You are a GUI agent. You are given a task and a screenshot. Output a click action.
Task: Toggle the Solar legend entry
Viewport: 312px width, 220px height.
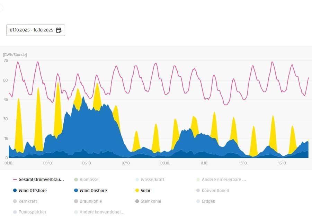(x=145, y=190)
